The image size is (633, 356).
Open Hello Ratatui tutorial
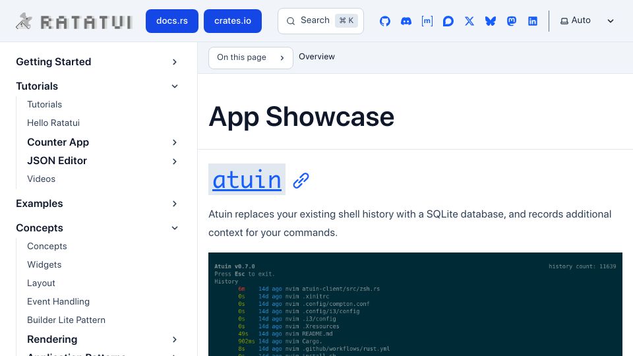pos(53,123)
